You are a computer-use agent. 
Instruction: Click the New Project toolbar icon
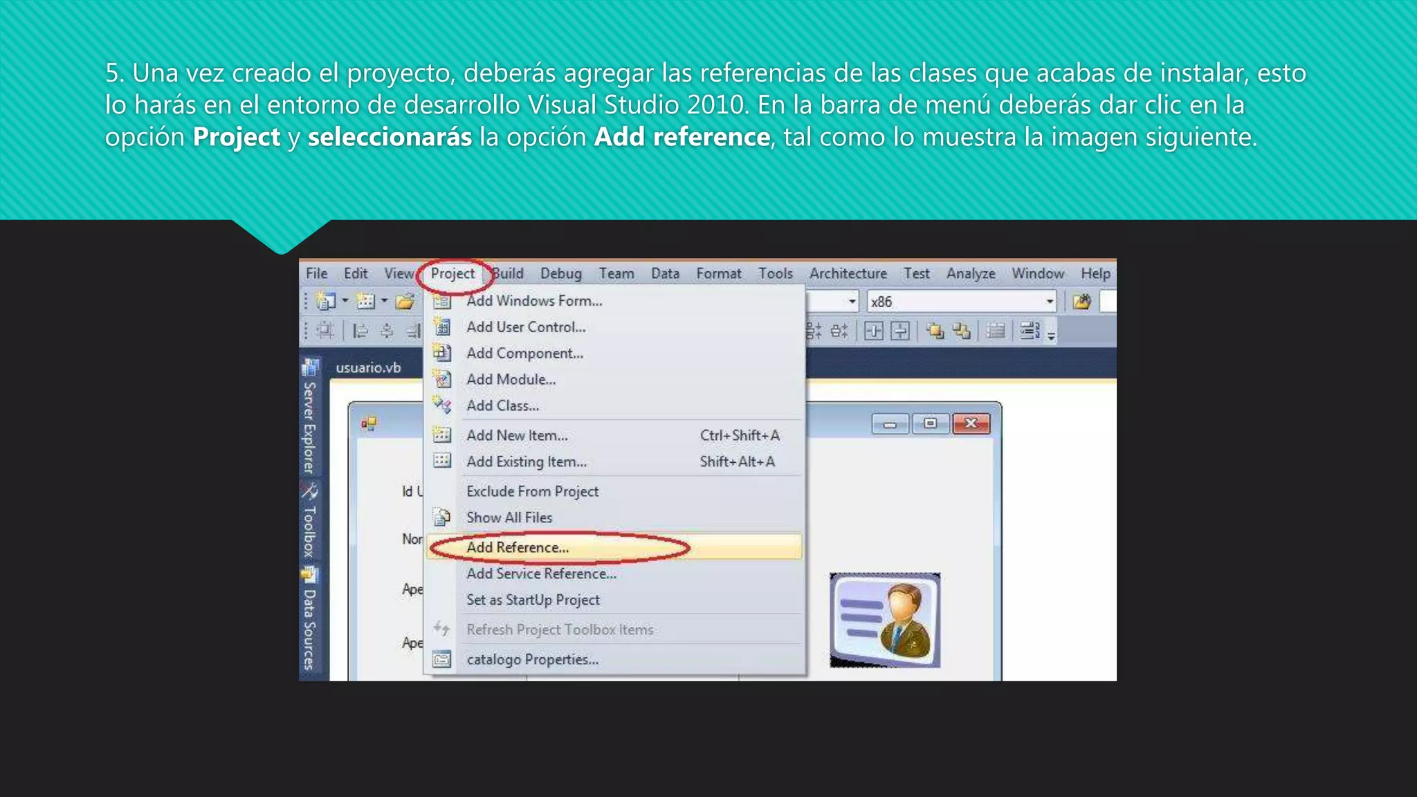[324, 301]
